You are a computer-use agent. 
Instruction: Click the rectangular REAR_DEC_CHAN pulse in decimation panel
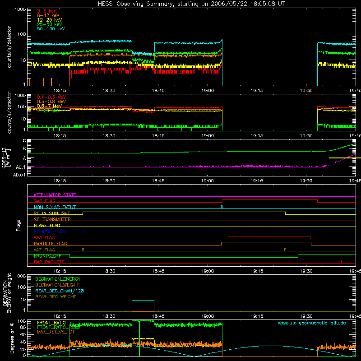pyautogui.click(x=143, y=301)
